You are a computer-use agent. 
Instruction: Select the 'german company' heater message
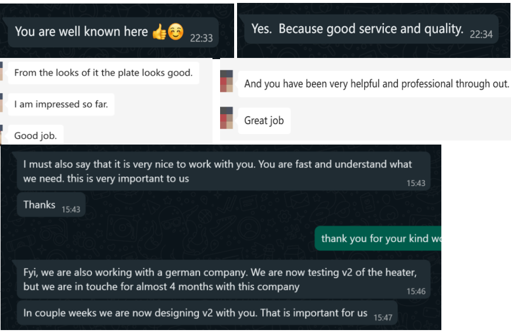click(x=224, y=279)
